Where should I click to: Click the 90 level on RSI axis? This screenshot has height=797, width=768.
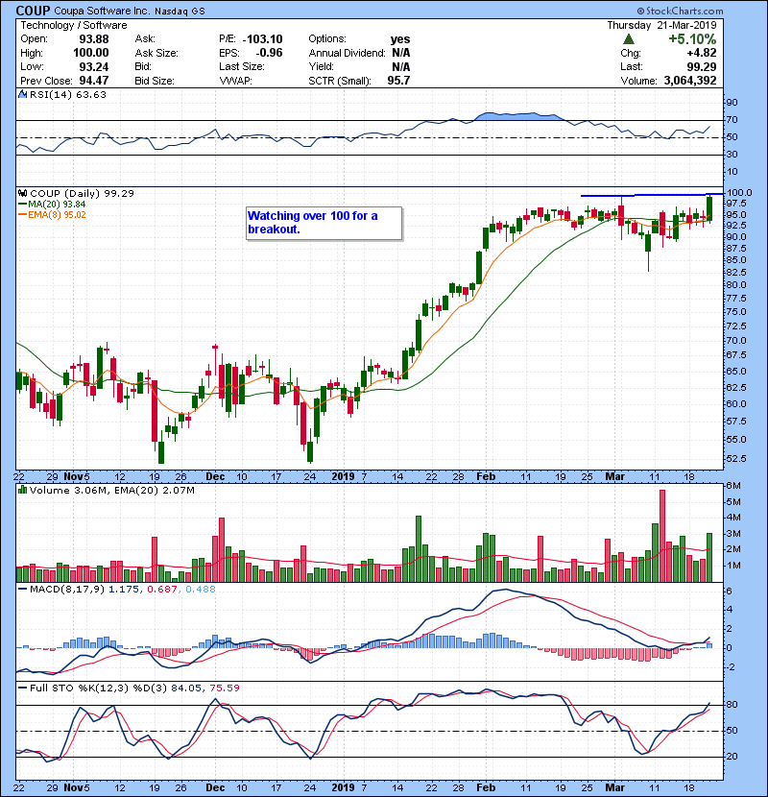tap(732, 103)
